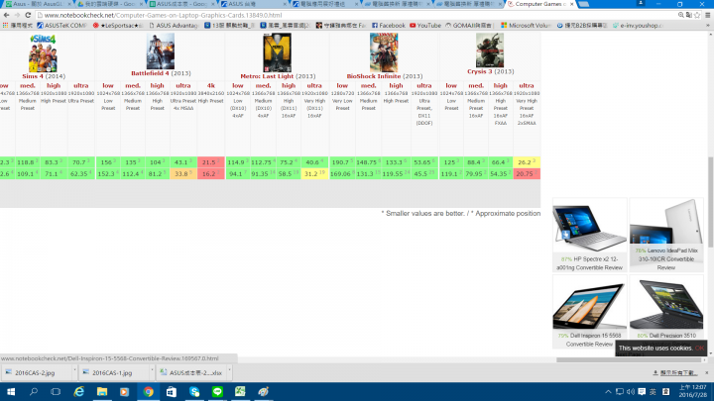Image resolution: width=714 pixels, height=401 pixels.
Task: Open the e-inv.youshop bookmark
Action: click(x=638, y=26)
